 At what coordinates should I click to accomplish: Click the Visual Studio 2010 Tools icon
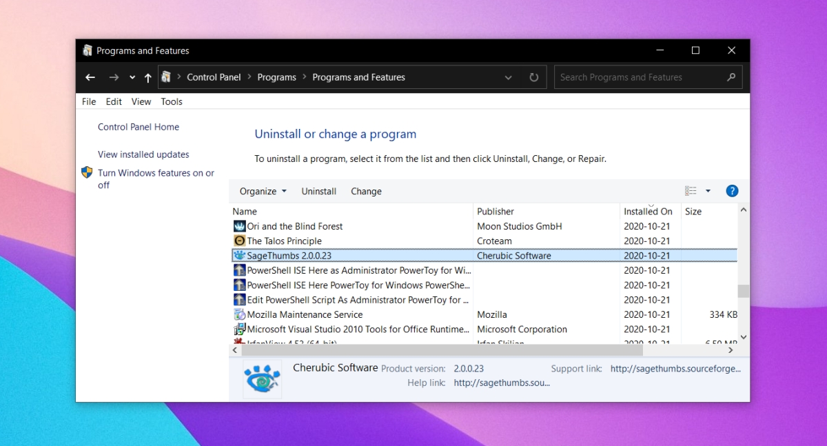(239, 329)
